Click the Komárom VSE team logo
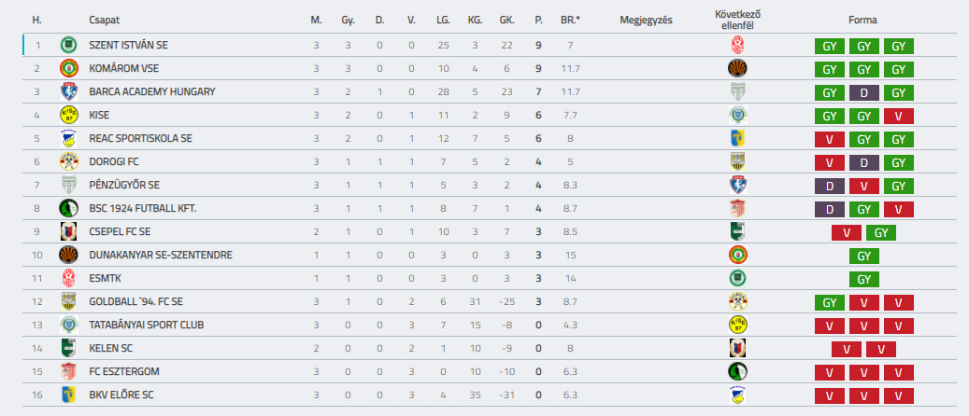 pyautogui.click(x=68, y=68)
